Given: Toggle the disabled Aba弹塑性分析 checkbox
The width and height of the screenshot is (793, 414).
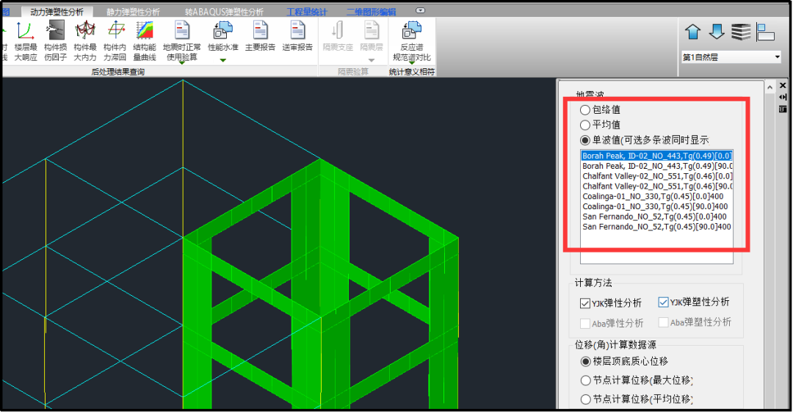Looking at the screenshot, I should pos(664,322).
